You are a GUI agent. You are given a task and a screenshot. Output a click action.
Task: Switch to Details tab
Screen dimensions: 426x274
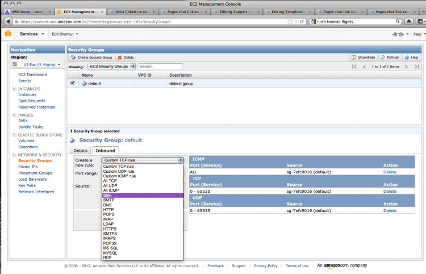pos(81,150)
